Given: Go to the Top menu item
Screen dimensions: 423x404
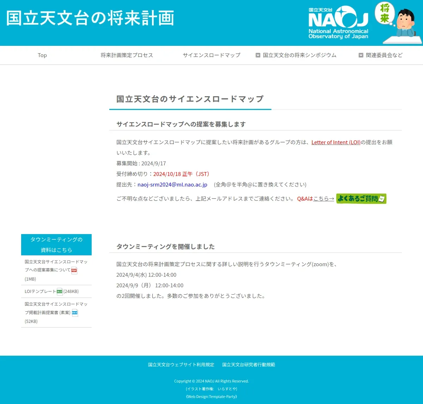Looking at the screenshot, I should click(42, 55).
